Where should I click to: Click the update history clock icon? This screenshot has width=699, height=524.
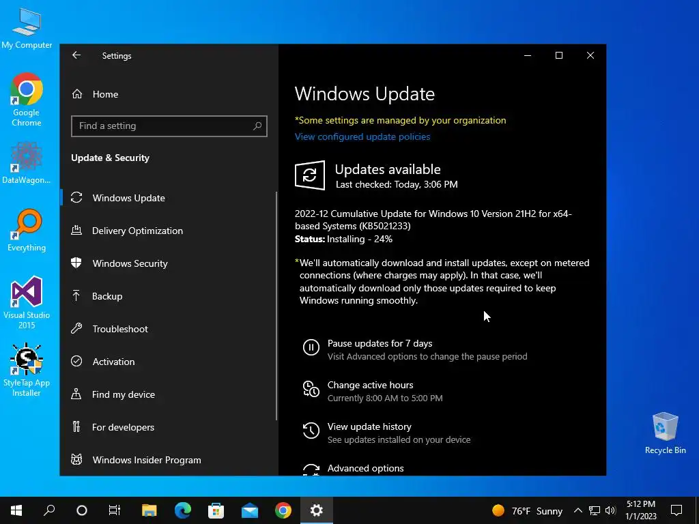click(x=311, y=431)
